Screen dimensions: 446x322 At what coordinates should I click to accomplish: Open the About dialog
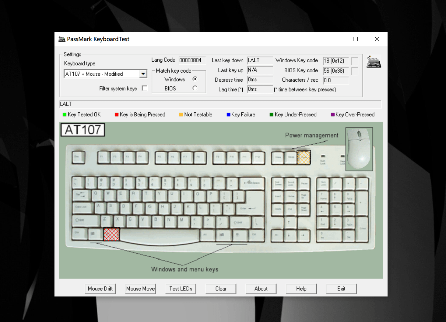point(261,289)
